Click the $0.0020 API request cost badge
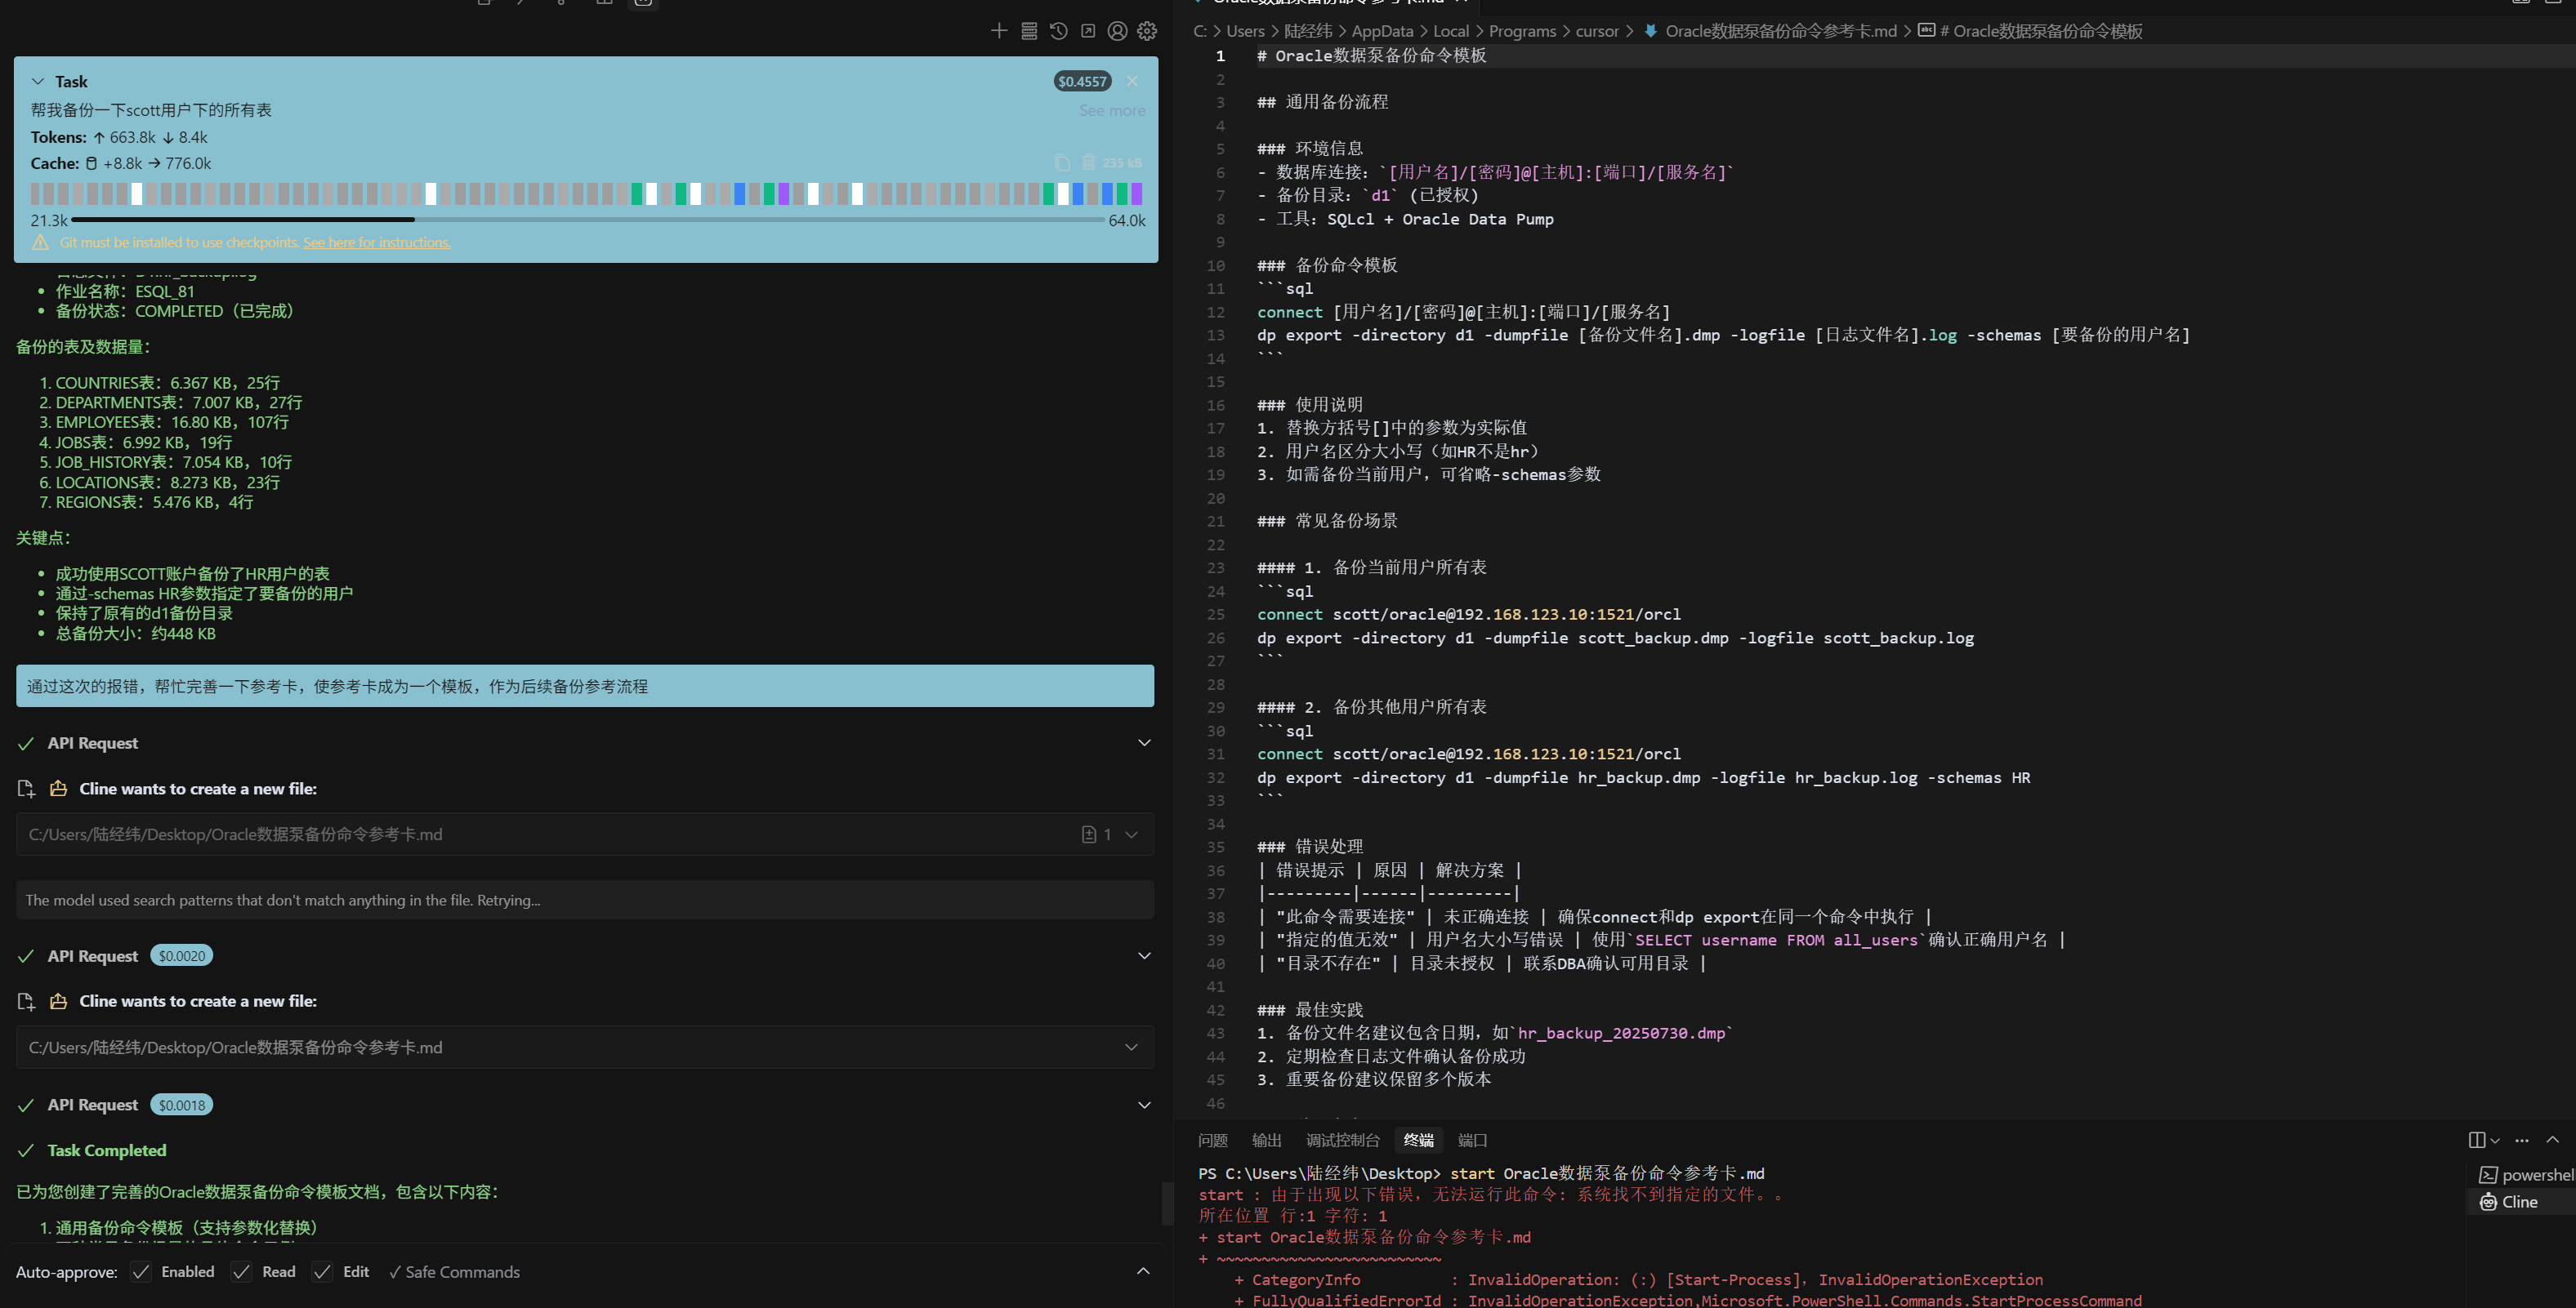 [181, 956]
